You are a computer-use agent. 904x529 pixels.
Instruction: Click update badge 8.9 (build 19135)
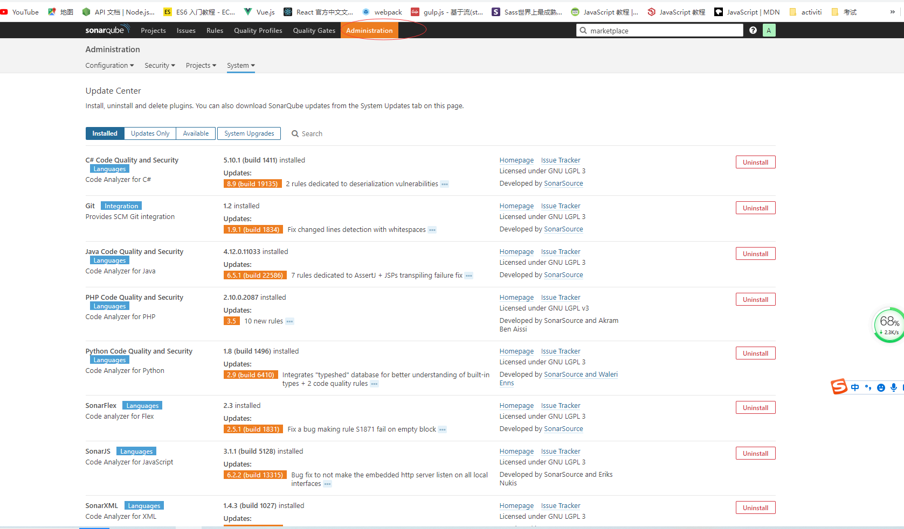point(252,184)
